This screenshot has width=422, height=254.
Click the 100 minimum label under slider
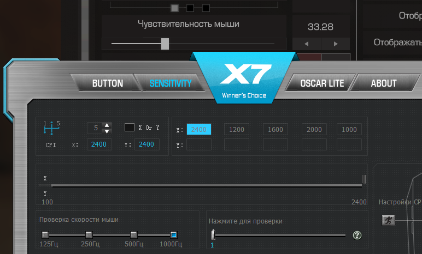[x=48, y=202]
